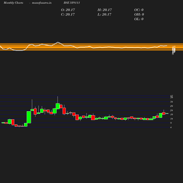Click the "BSE 539111" symbol label

72,3
